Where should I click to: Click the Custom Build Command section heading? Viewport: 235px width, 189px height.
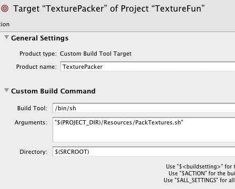53,91
